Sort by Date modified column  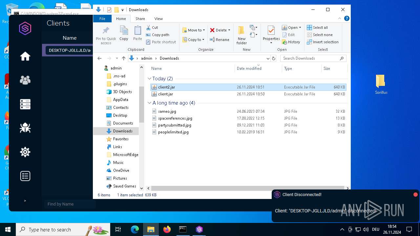258,68
